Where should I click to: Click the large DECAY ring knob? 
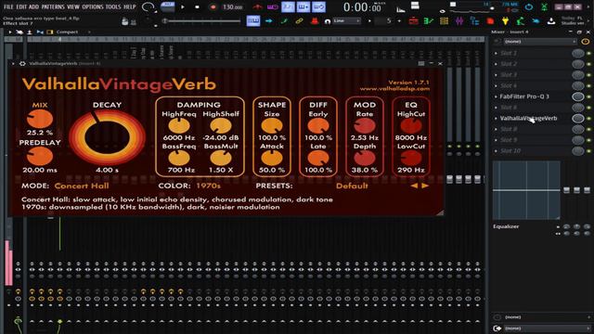pyautogui.click(x=108, y=137)
